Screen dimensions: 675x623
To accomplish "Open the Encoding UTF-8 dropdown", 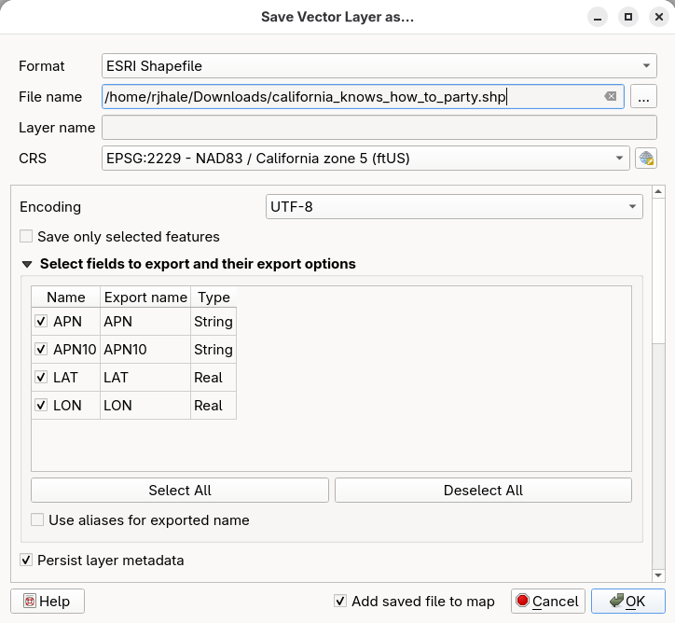I will point(454,207).
